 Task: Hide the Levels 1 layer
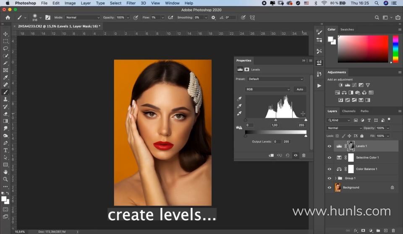click(329, 146)
